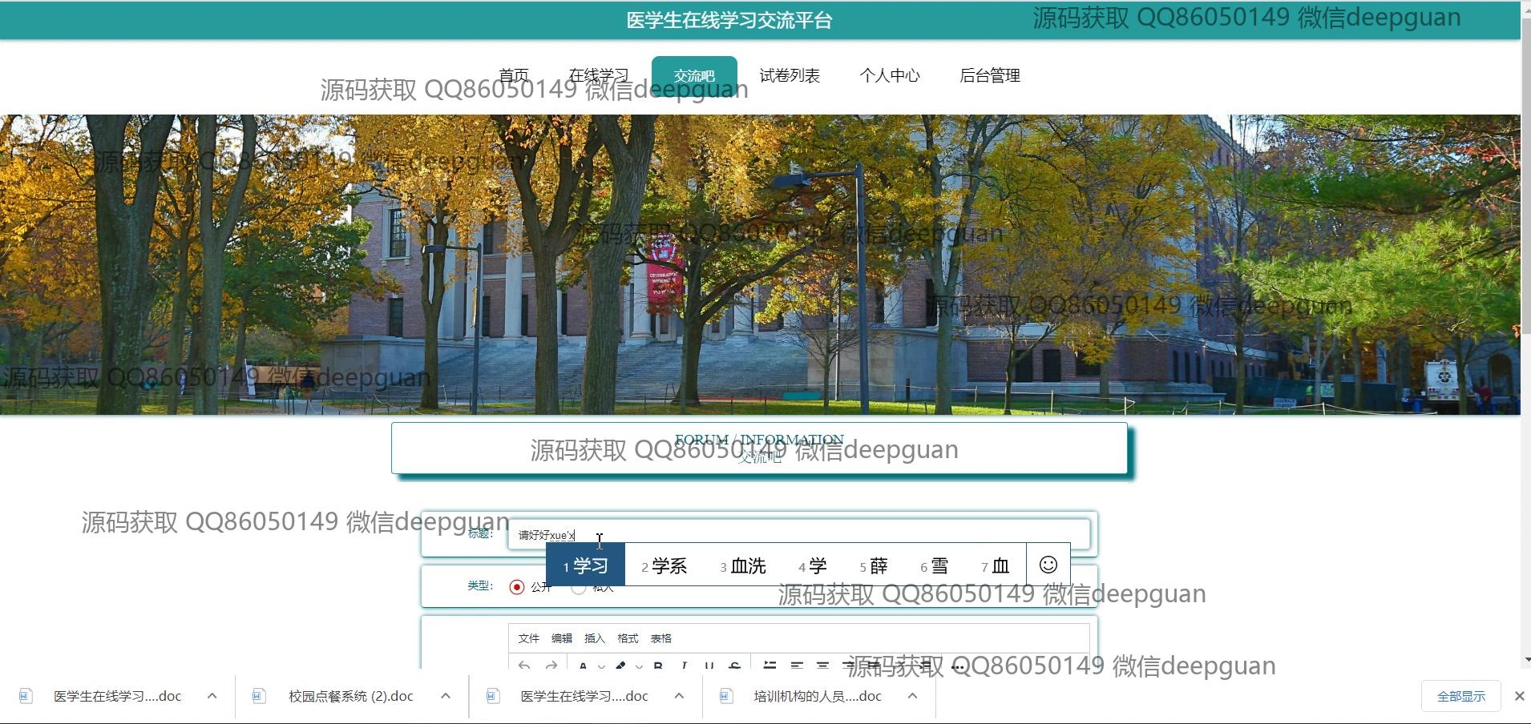Select the highlighter background color tool

tap(620, 666)
